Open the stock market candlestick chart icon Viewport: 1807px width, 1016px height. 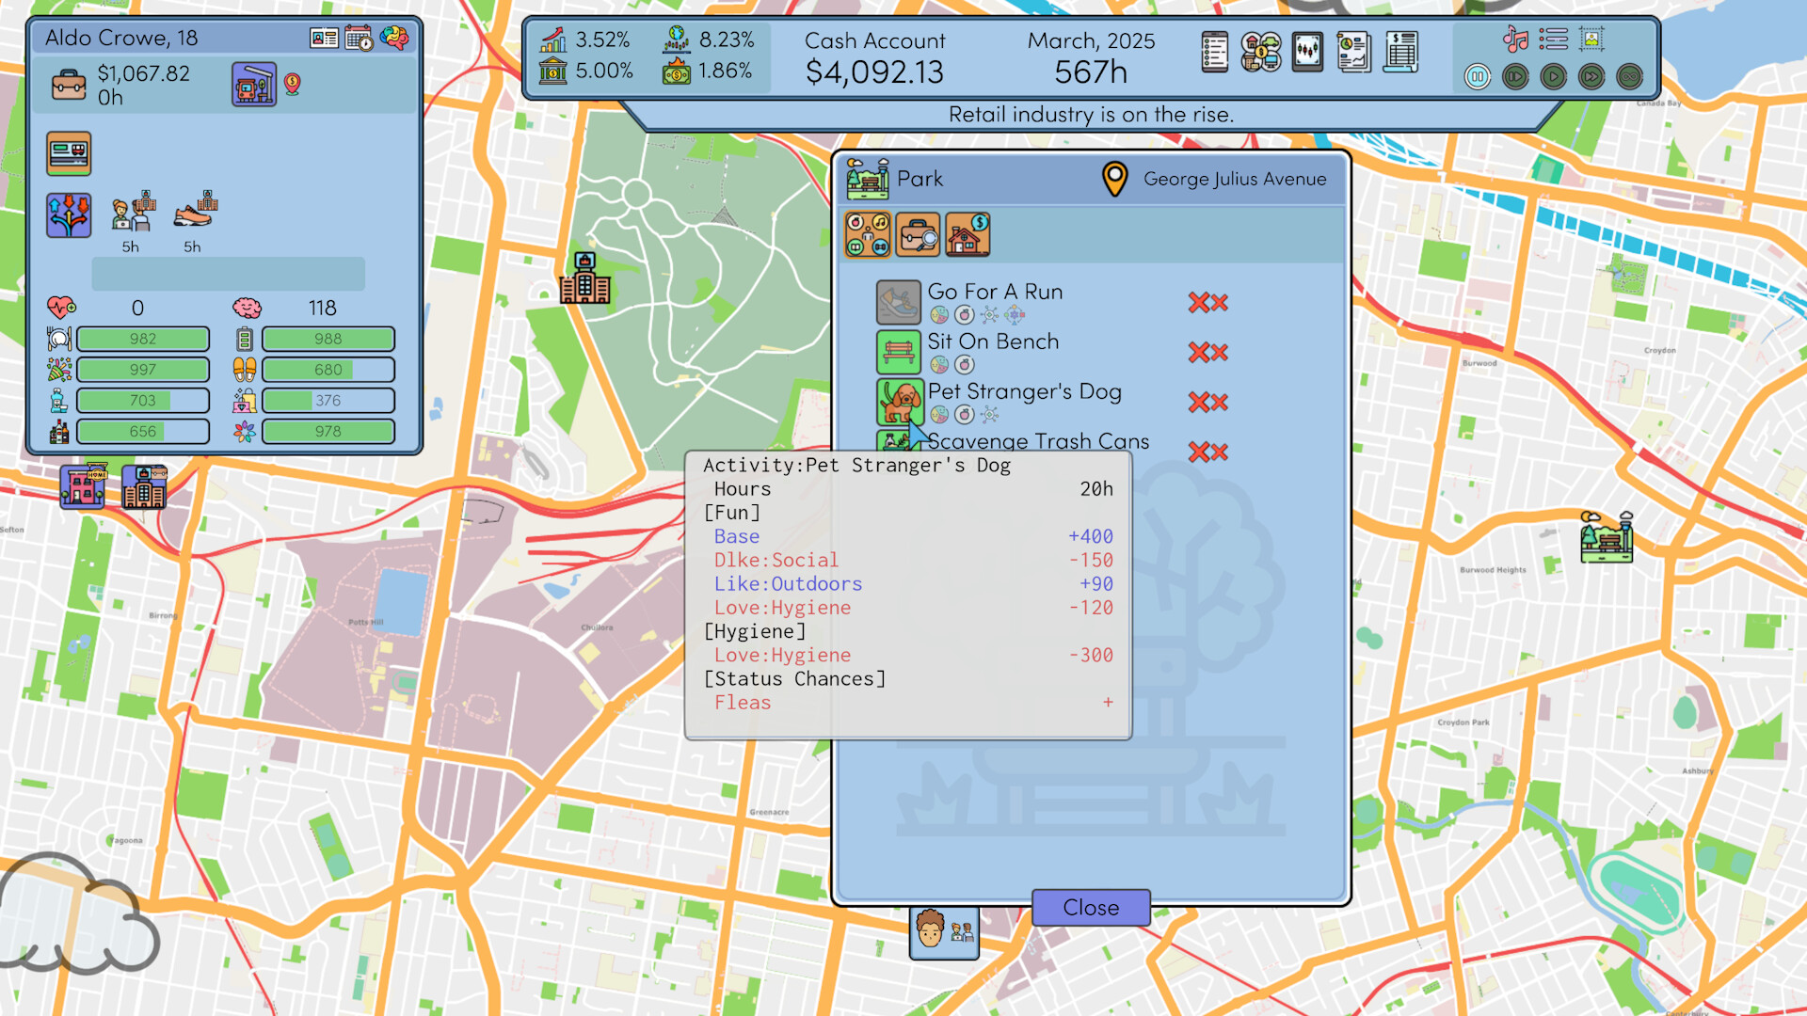[x=1307, y=53]
